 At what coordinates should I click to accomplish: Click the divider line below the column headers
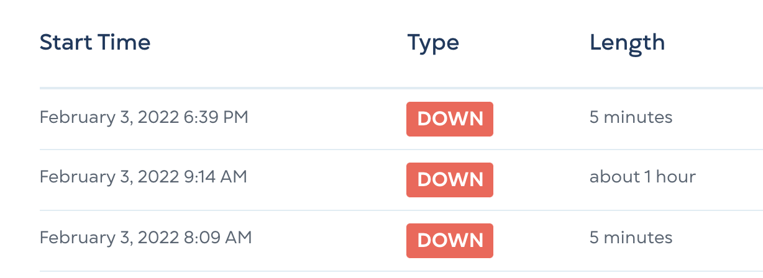(x=311, y=88)
